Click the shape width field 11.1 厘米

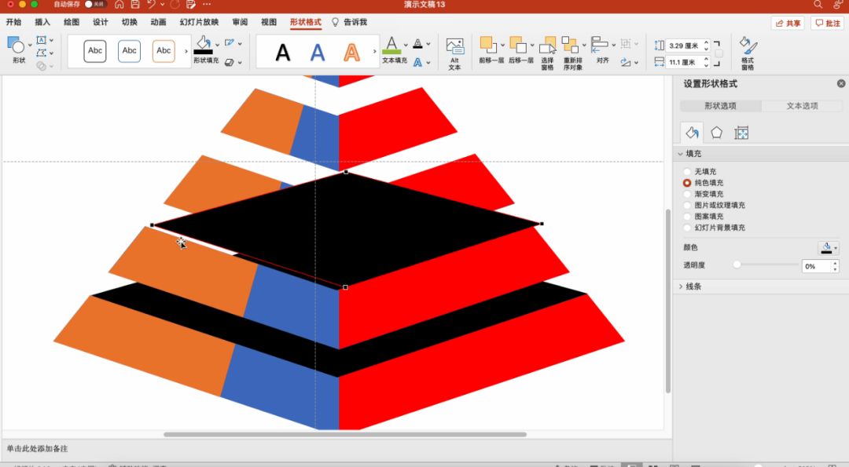[x=684, y=62]
